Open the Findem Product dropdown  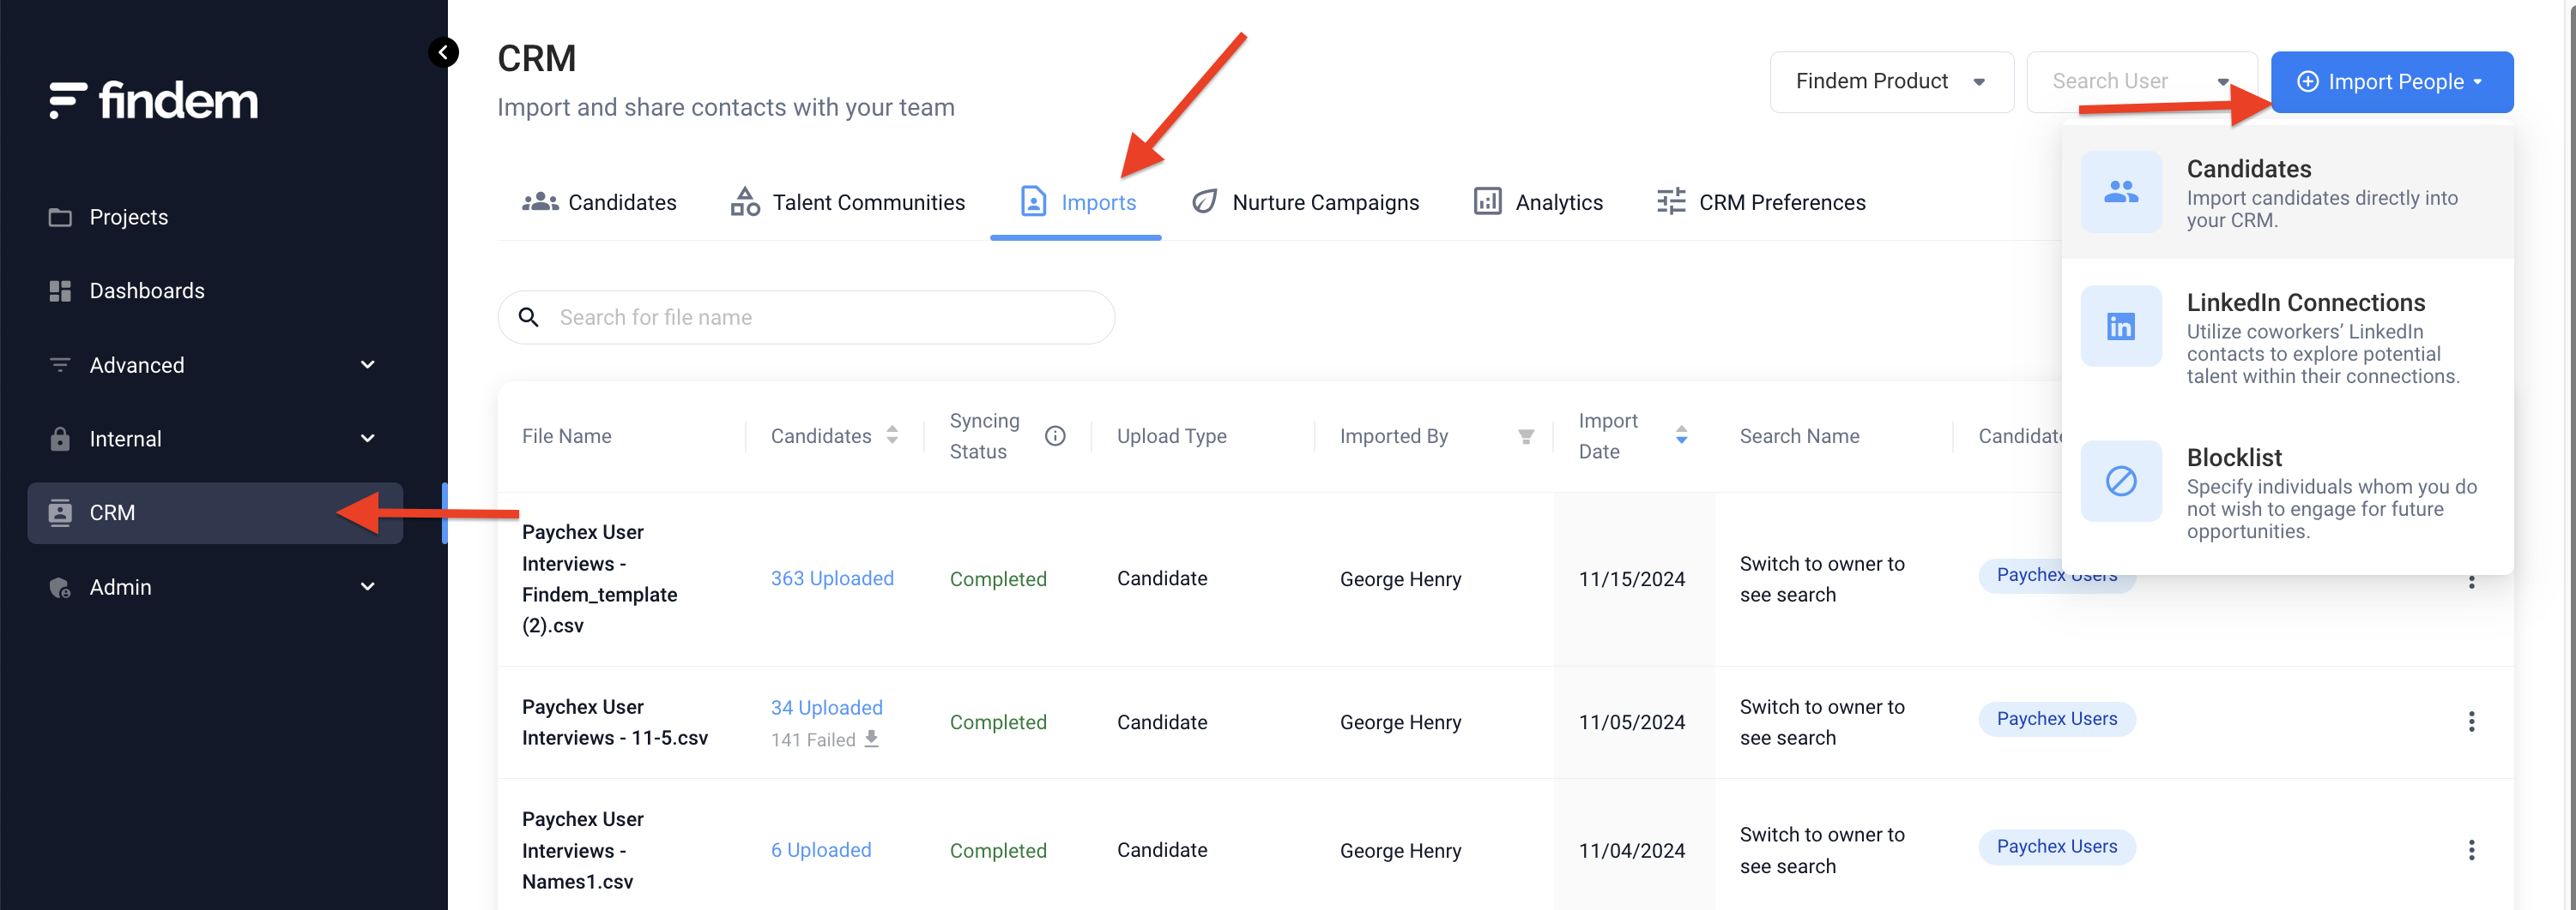tap(1890, 82)
